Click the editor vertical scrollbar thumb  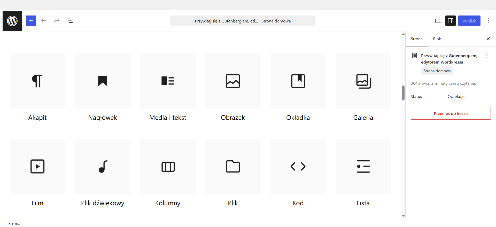(403, 93)
